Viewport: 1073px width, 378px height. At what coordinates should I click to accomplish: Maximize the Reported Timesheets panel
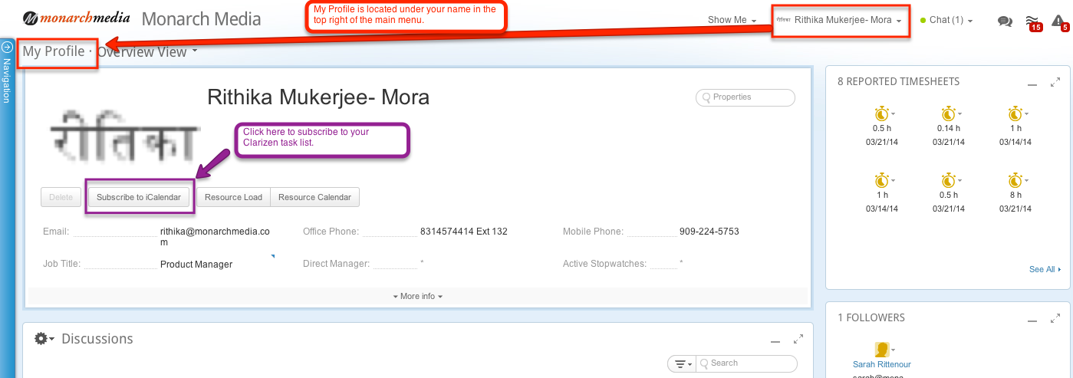tap(1055, 81)
